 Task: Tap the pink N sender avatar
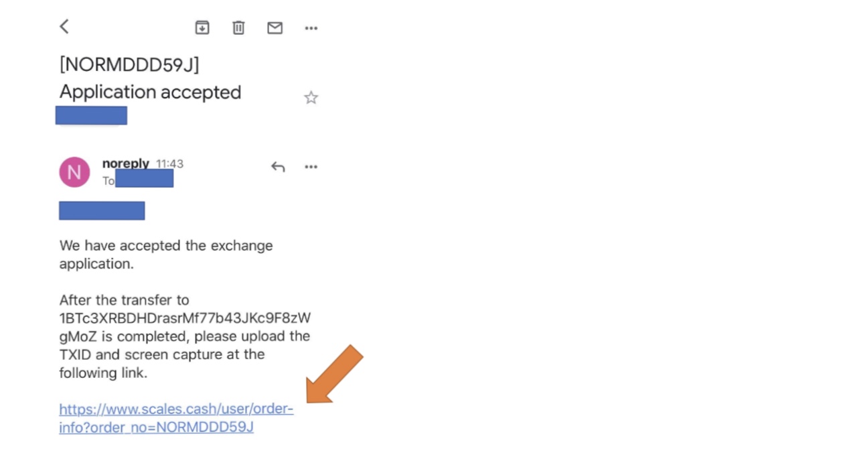(x=74, y=172)
